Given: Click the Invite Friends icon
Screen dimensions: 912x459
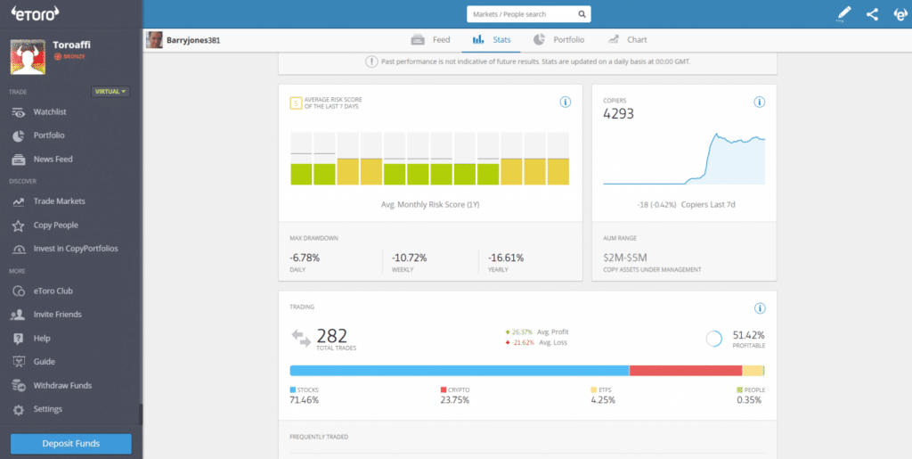Looking at the screenshot, I should (18, 315).
